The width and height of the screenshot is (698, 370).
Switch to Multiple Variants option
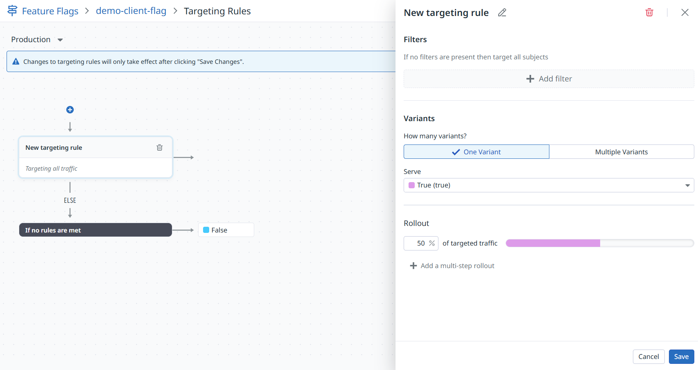point(621,152)
